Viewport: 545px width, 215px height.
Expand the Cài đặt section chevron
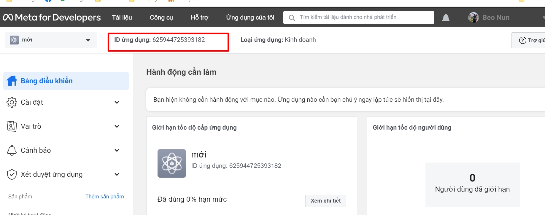pos(117,102)
